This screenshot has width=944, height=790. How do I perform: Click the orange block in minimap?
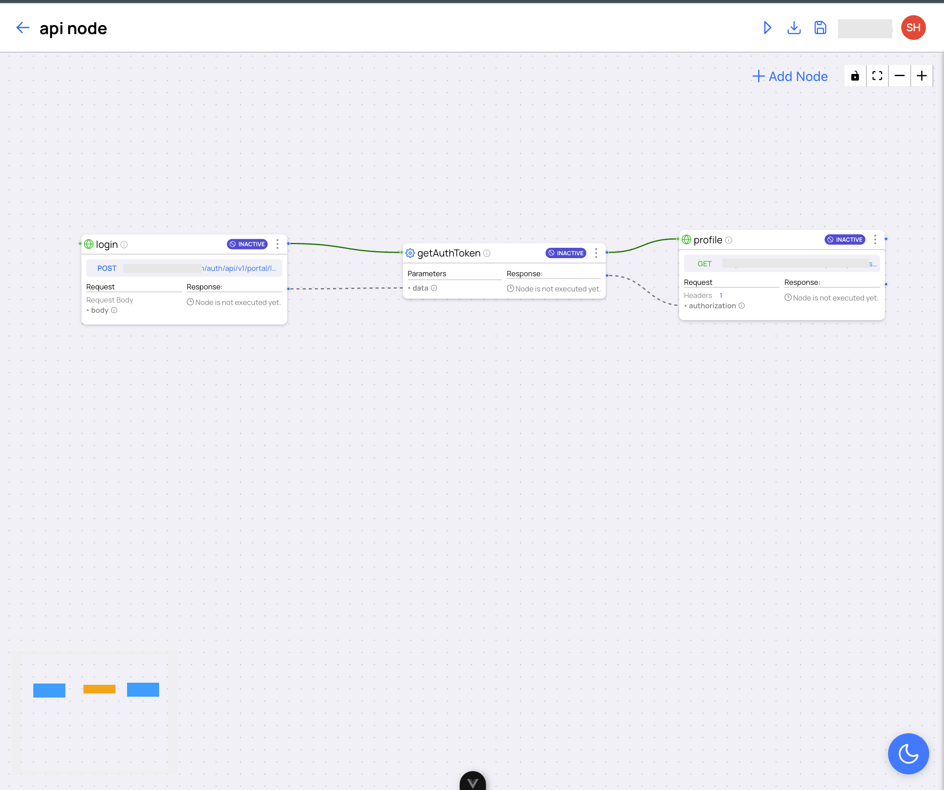[99, 689]
